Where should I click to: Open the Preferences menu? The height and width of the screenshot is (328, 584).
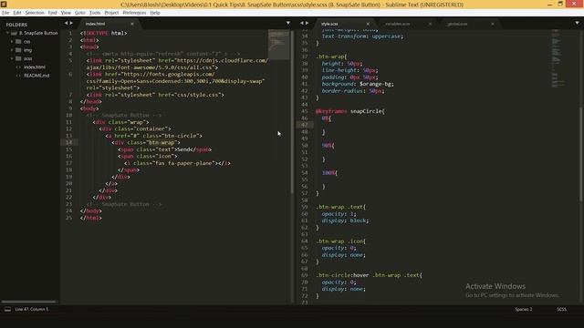pyautogui.click(x=134, y=13)
